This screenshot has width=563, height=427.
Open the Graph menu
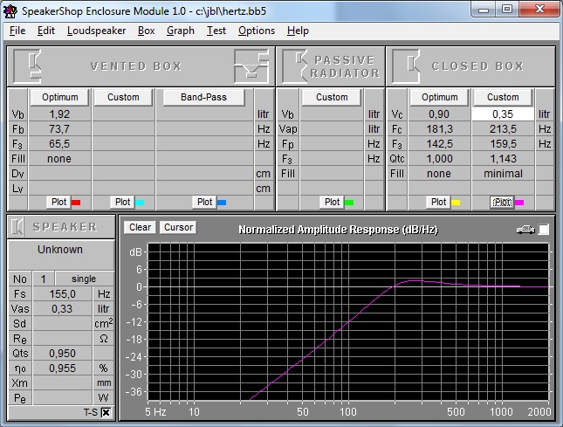(x=181, y=31)
